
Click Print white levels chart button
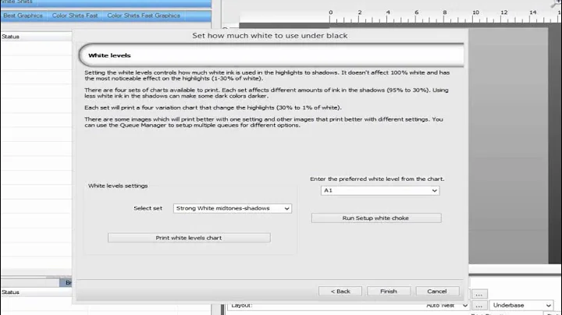pos(189,238)
